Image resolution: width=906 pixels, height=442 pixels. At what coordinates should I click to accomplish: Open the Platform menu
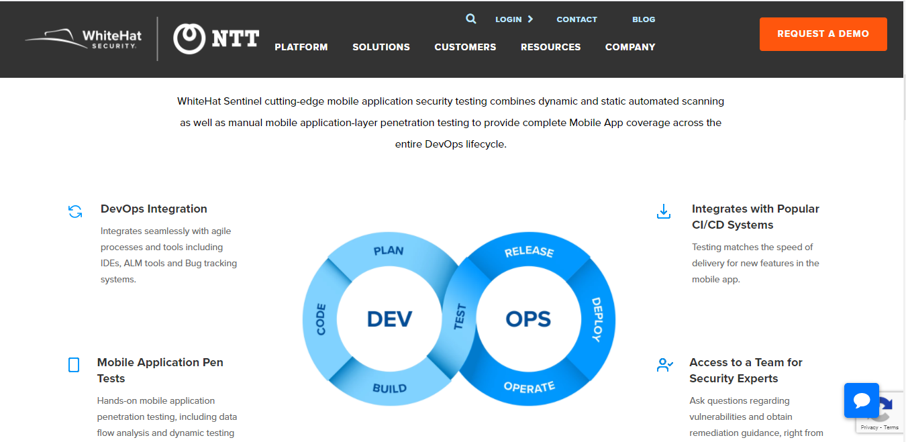point(301,47)
